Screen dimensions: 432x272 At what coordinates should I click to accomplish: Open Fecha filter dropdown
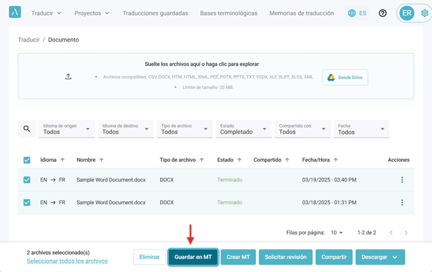pyautogui.click(x=362, y=129)
